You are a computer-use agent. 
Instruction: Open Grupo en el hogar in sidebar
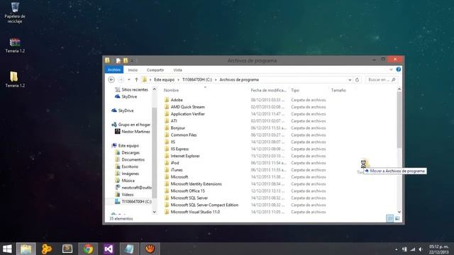pos(131,125)
